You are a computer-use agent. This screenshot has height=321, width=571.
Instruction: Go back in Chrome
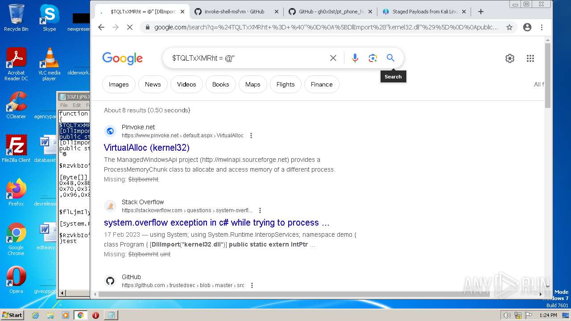click(101, 27)
